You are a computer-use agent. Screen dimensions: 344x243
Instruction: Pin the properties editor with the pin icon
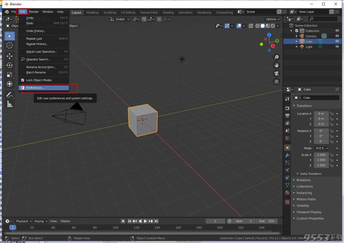pos(337,89)
